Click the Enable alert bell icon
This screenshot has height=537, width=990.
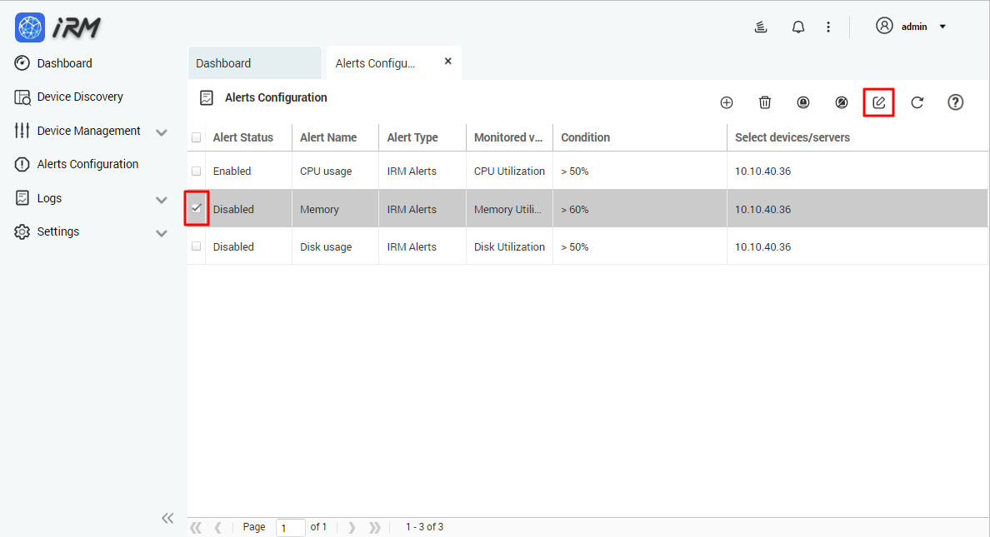point(802,102)
